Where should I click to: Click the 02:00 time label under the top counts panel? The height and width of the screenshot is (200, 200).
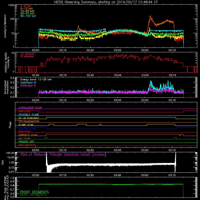click(x=35, y=50)
